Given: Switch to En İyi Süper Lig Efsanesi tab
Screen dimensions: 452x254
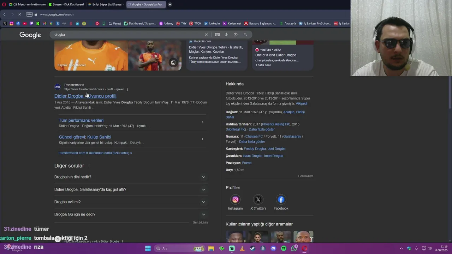Looking at the screenshot, I should click(106, 5).
